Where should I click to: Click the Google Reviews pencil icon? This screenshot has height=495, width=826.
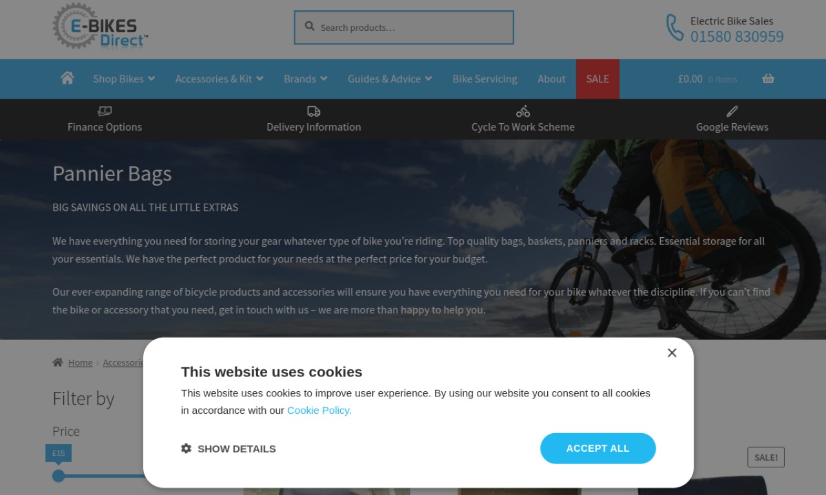pos(732,111)
